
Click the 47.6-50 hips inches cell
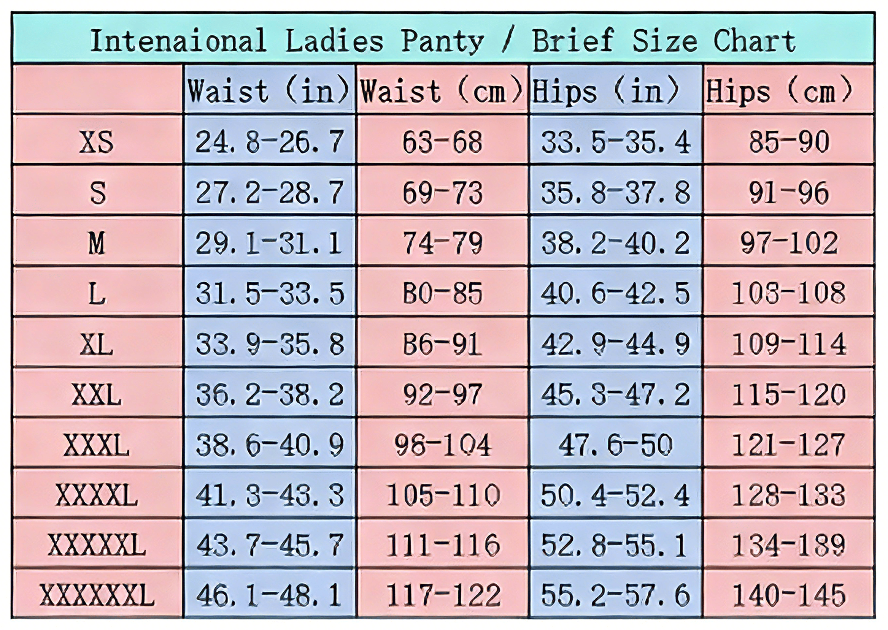615,445
